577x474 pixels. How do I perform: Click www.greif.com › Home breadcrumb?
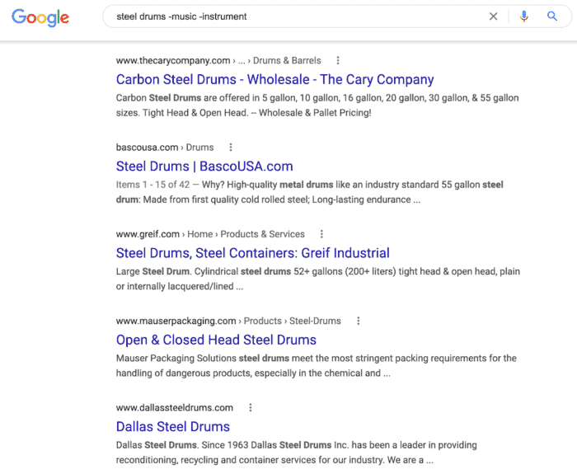click(x=210, y=234)
